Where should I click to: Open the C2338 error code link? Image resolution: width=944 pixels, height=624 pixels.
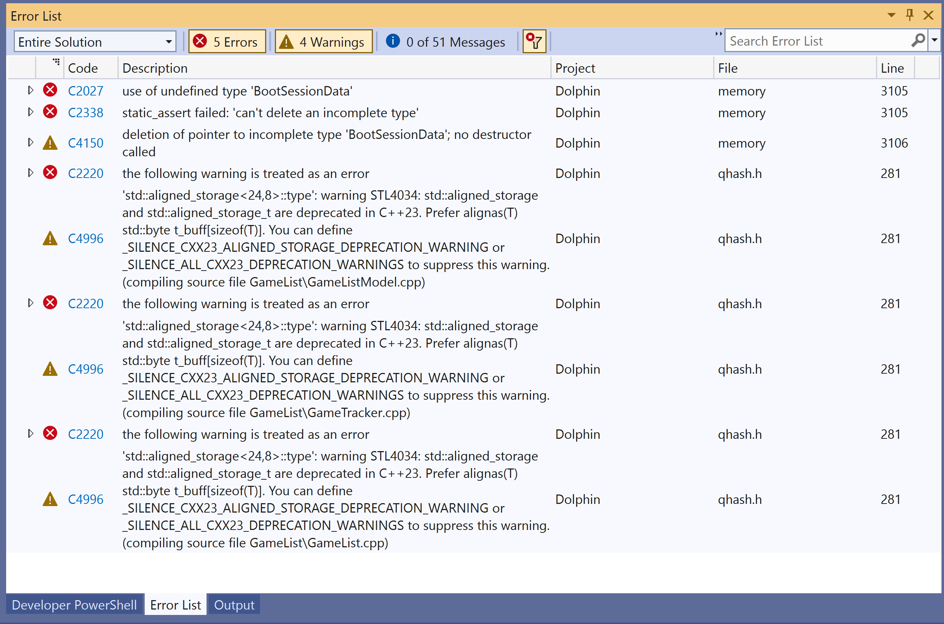[x=85, y=113]
